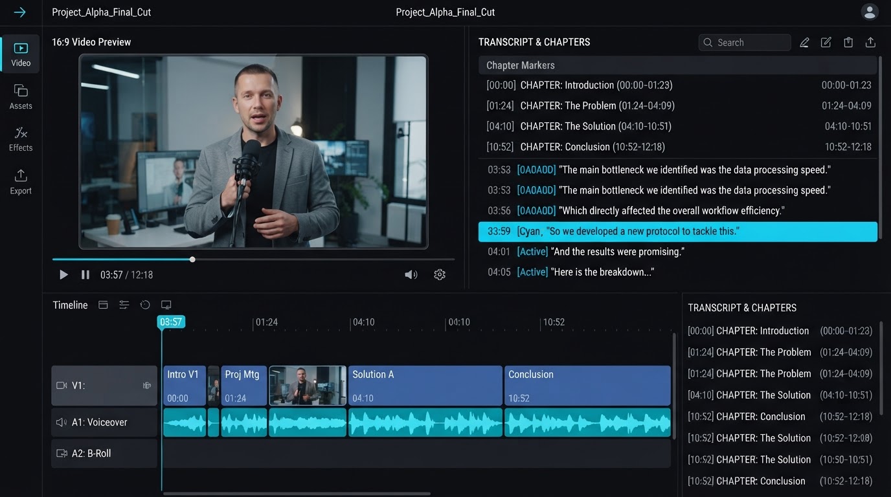The image size is (891, 497).
Task: Click the timeline monitor display icon
Action: pos(166,305)
